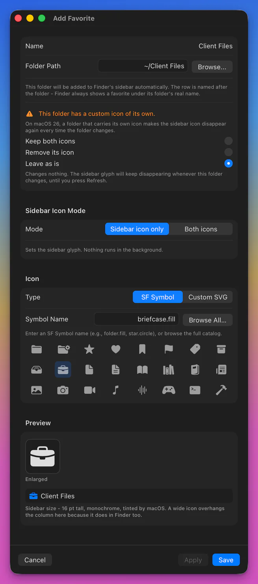258x584 pixels.
Task: Click the blue briefcase icon in sidebar preview
Action: point(33,496)
